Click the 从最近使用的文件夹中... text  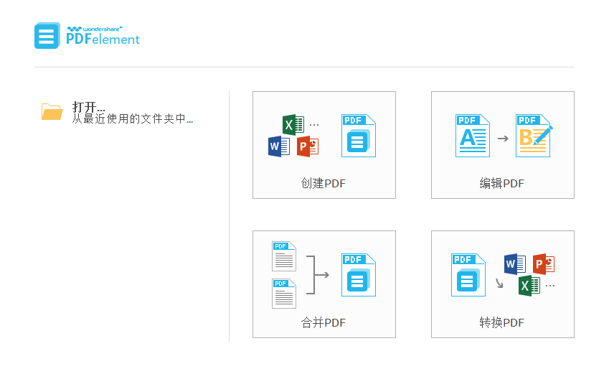[x=133, y=119]
